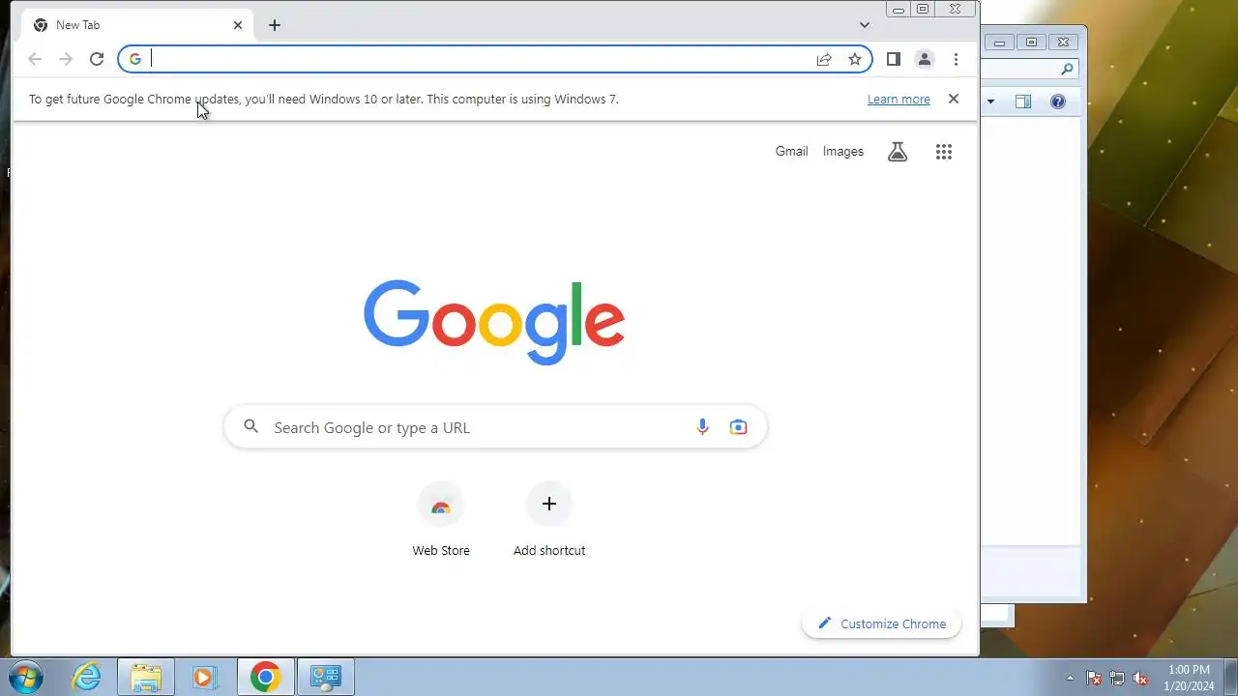Start voice search with microphone icon

click(703, 427)
